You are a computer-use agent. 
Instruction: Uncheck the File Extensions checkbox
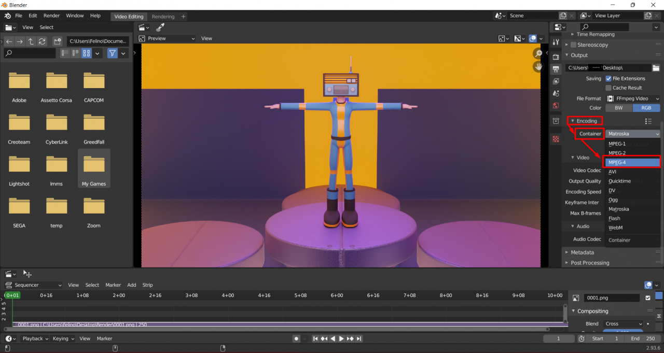pos(608,79)
